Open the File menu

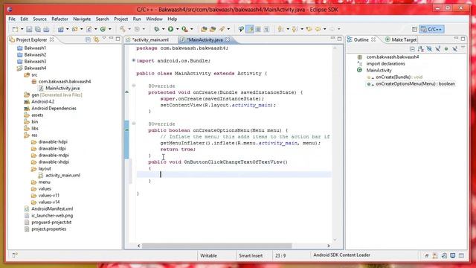click(x=12, y=19)
